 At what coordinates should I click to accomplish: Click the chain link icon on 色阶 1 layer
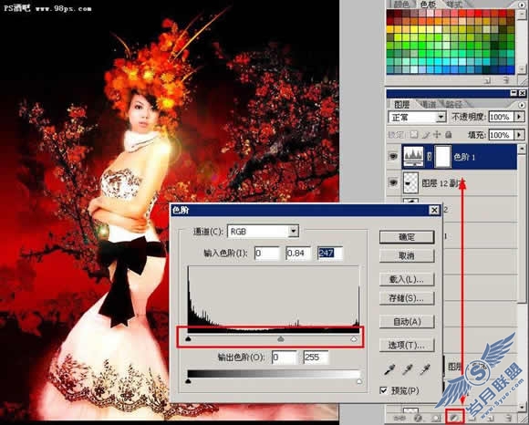(x=430, y=157)
